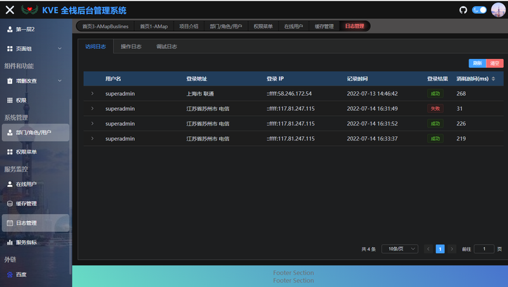Select the active 日志管理 top tab
The width and height of the screenshot is (508, 287).
pos(354,26)
